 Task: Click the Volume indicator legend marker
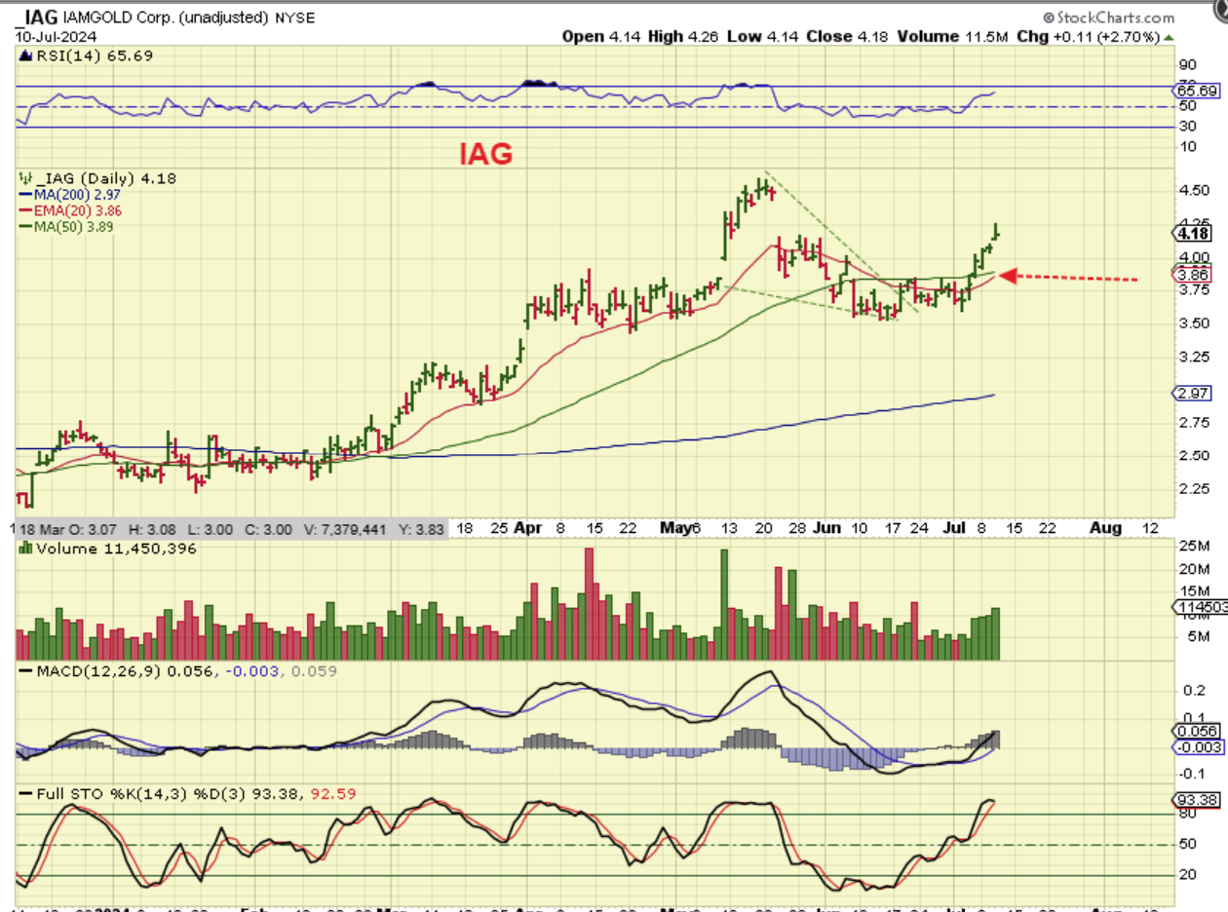25,549
